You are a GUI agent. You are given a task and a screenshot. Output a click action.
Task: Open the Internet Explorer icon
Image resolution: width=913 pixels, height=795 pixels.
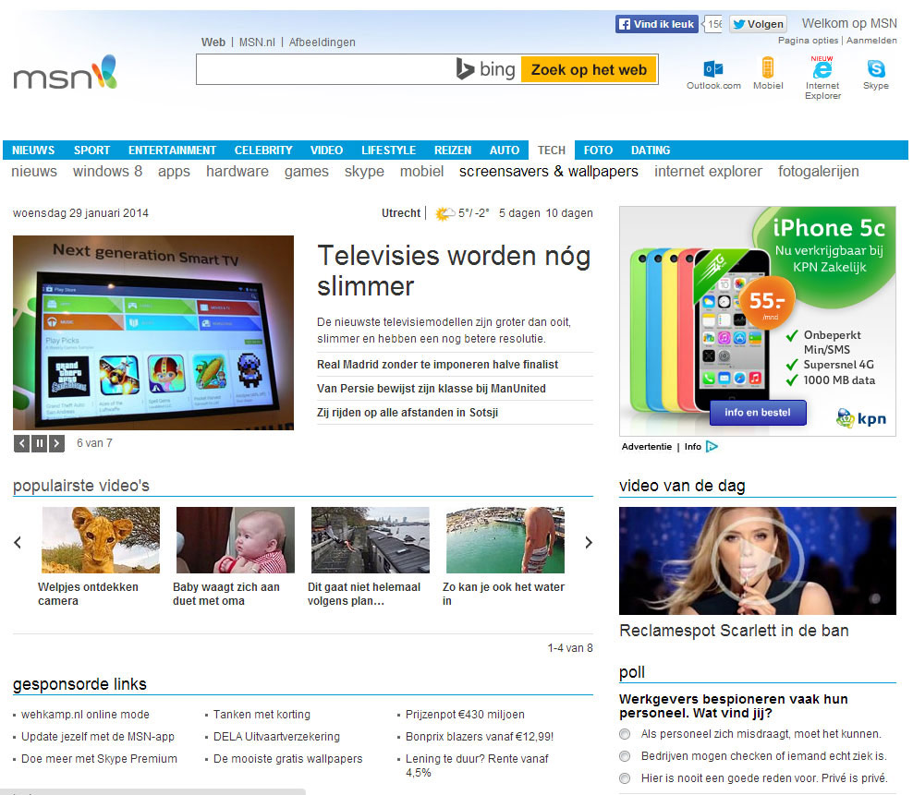tap(822, 68)
